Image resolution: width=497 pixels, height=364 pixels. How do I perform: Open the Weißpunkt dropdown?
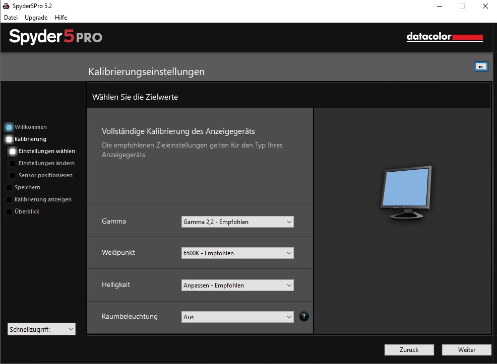click(237, 253)
